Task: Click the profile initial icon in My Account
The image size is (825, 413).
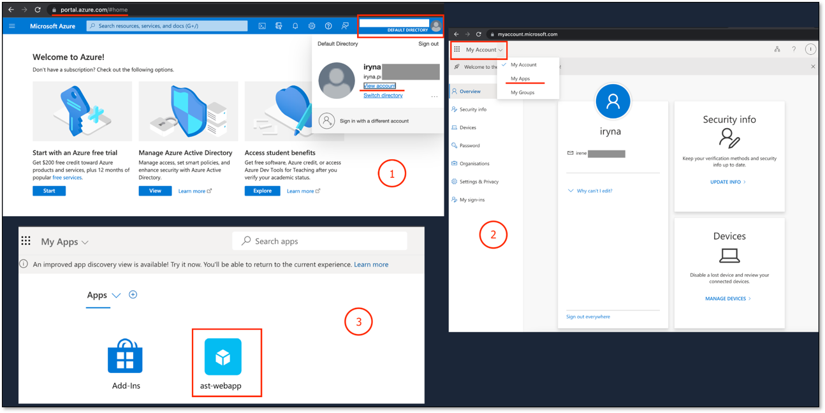Action: coord(810,49)
